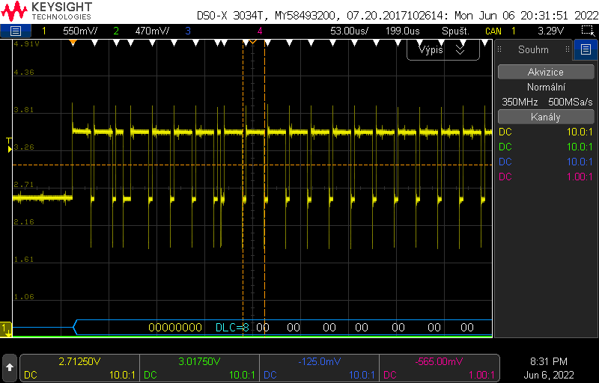
Task: Click the orange trigger time reference marker
Action: (73, 43)
